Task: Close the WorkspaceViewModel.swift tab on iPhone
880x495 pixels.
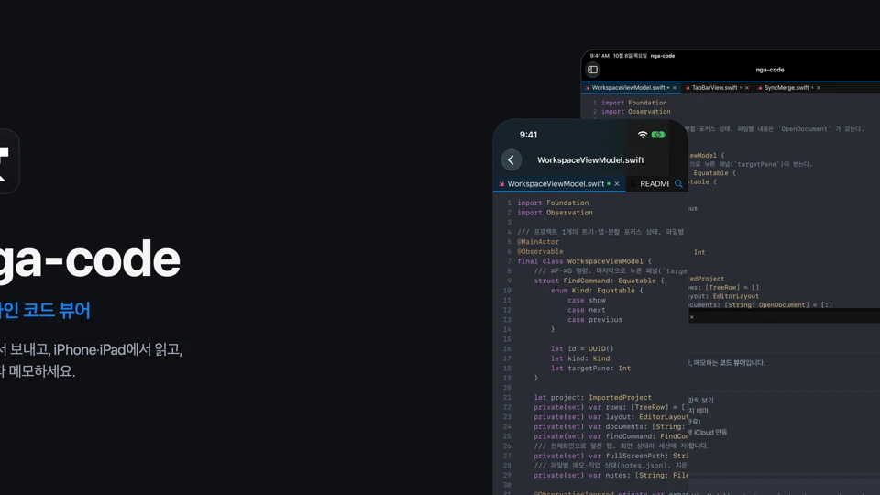Action: click(617, 183)
